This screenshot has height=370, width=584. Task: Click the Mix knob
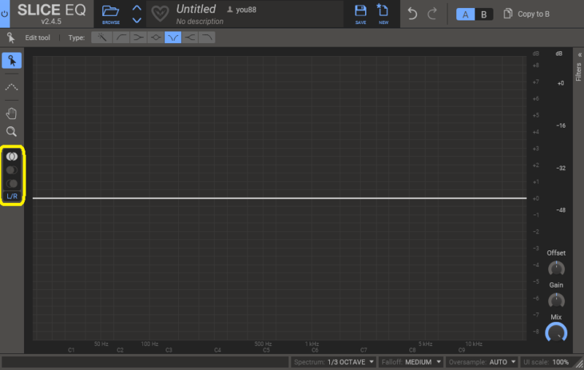point(556,333)
